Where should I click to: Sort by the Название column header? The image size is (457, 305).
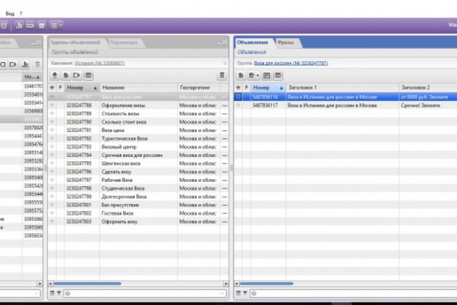pyautogui.click(x=138, y=88)
